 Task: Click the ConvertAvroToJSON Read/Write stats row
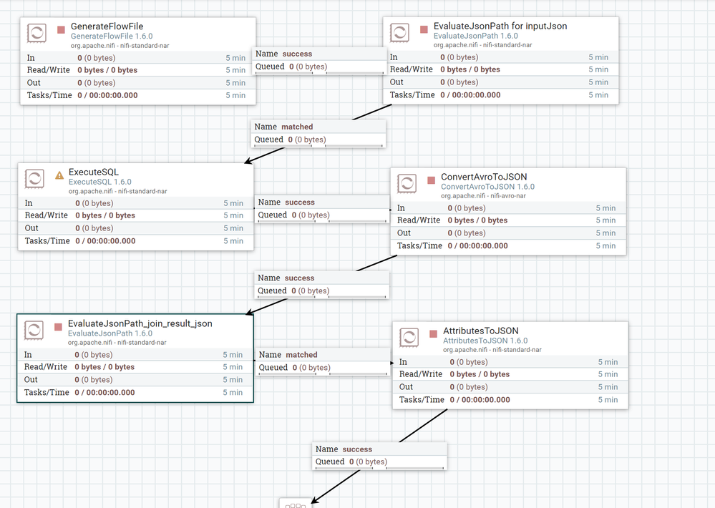coord(508,220)
